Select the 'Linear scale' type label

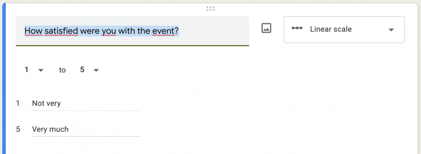click(331, 29)
